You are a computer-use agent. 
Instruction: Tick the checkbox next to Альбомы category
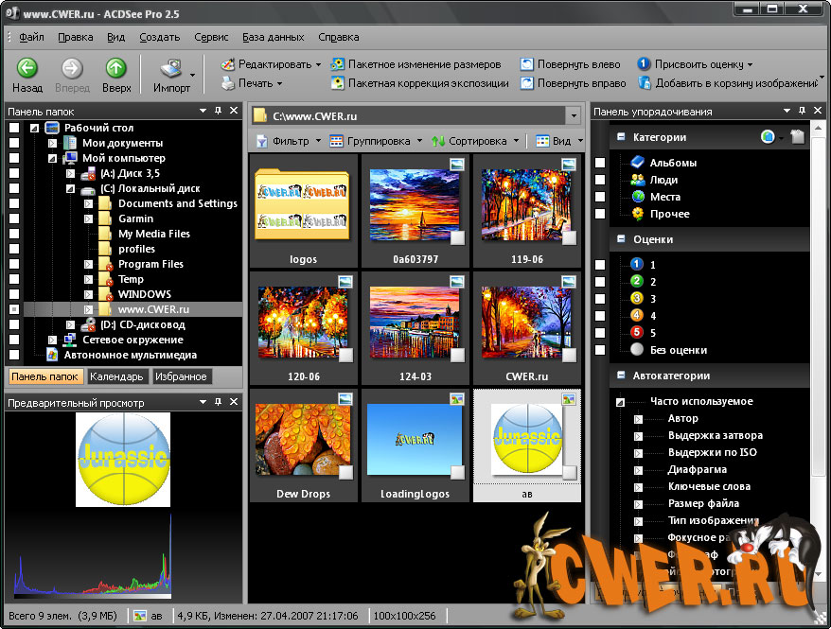tap(600, 163)
